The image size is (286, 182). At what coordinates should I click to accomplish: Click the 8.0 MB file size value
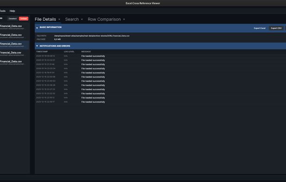tap(57, 39)
